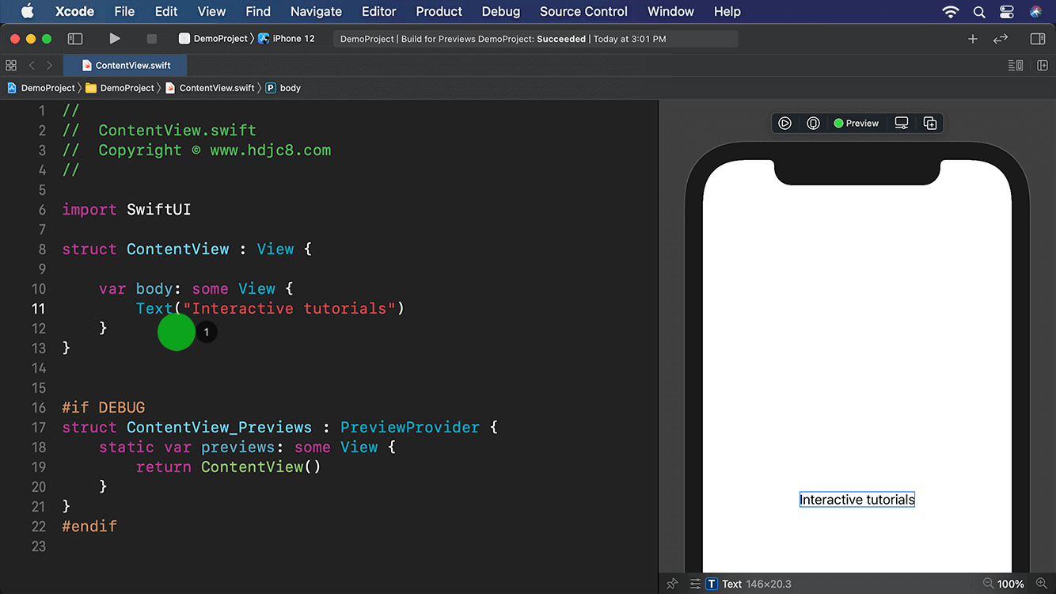Select the DemoProject scheme

(x=213, y=39)
